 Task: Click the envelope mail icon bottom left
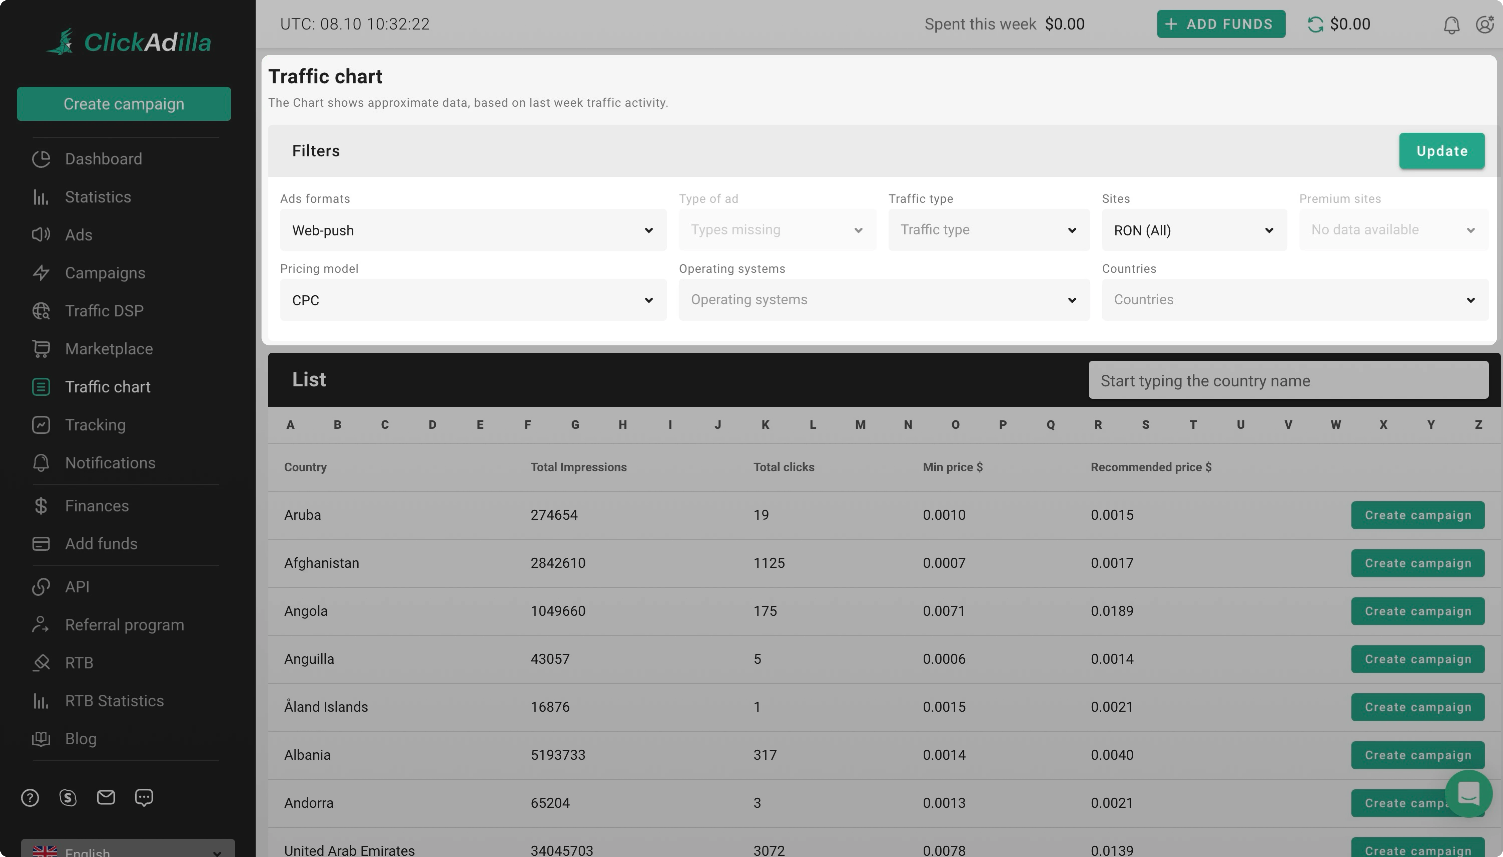pos(106,797)
